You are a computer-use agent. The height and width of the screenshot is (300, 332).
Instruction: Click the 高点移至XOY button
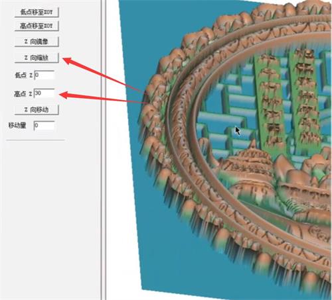(x=37, y=26)
